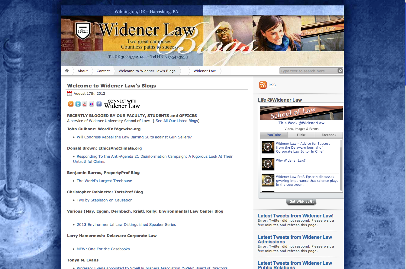
Task: Open Will Congress Repeal the Law post
Action: (134, 137)
